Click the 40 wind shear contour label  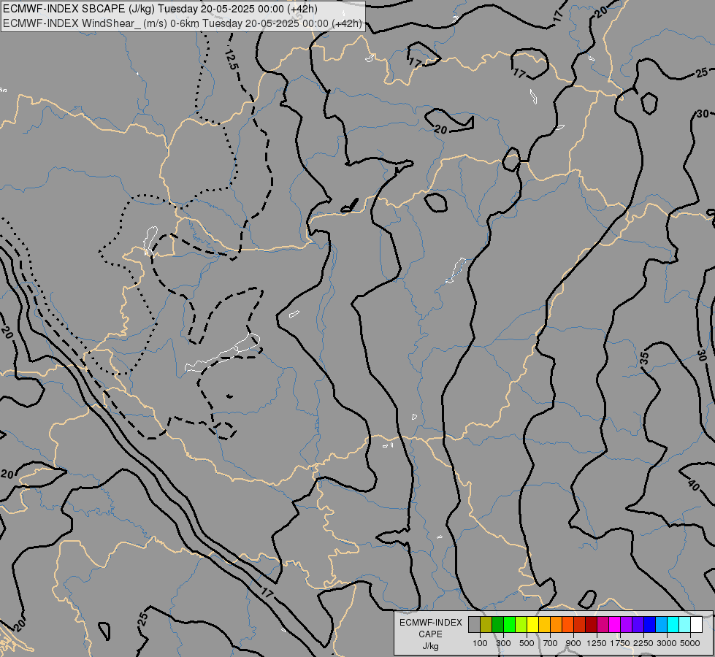[694, 485]
